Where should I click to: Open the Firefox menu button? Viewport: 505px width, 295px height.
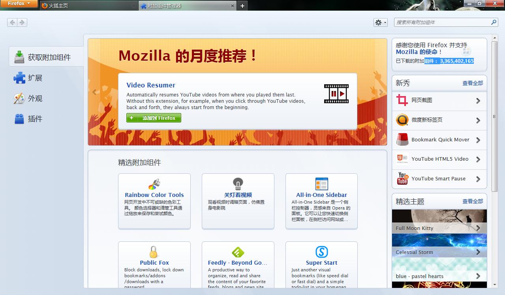[x=19, y=4]
